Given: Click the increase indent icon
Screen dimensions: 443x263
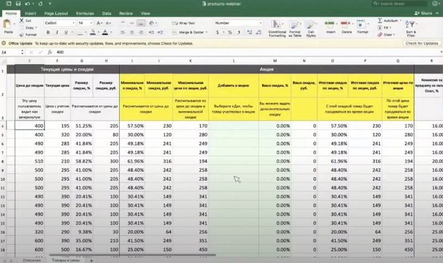Looking at the screenshot, I should [160, 33].
